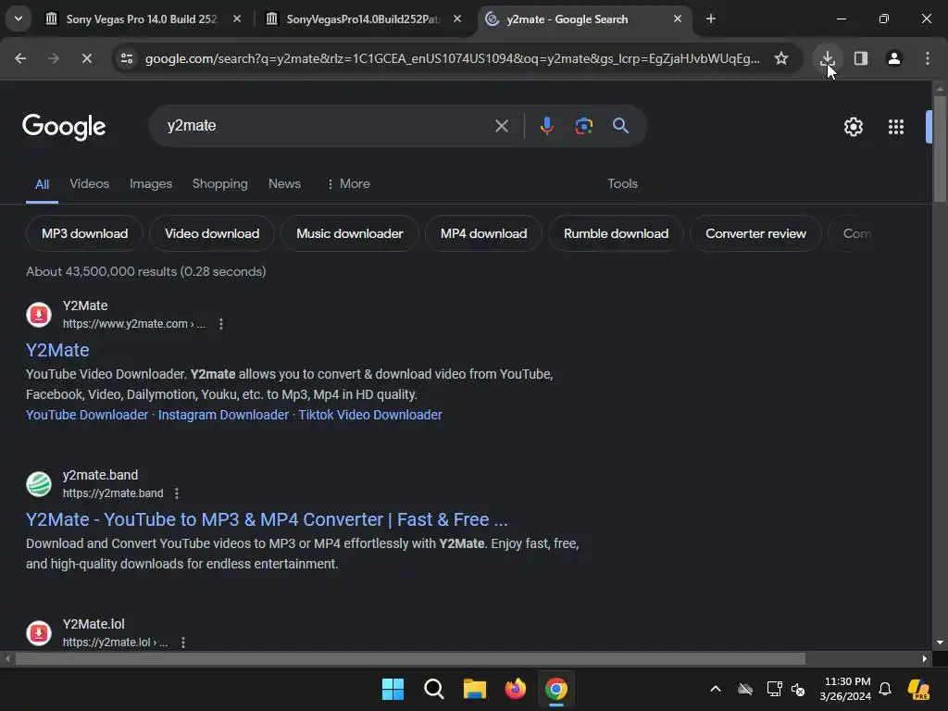Open Windows Start menu
Image resolution: width=948 pixels, height=711 pixels.
point(393,689)
